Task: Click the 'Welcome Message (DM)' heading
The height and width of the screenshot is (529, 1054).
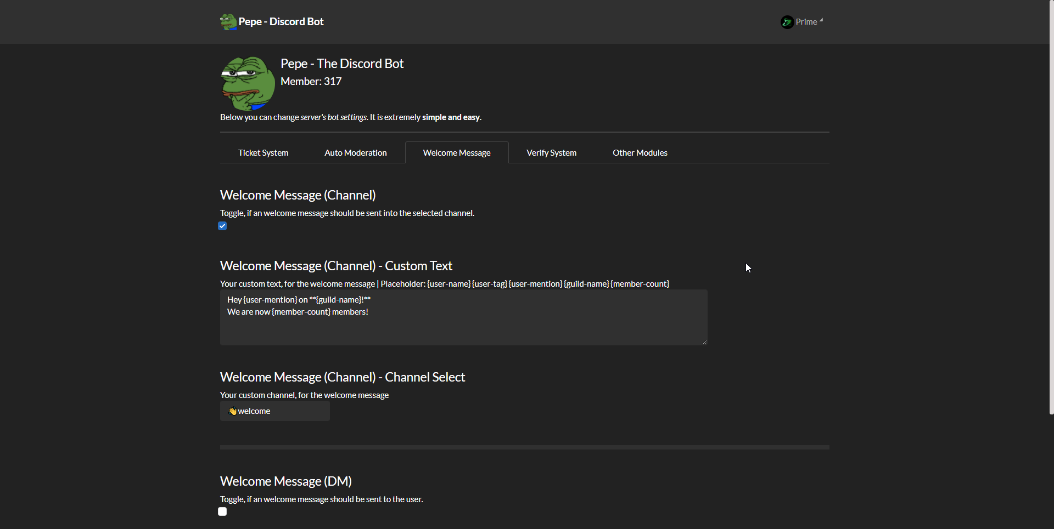Action: pyautogui.click(x=286, y=481)
